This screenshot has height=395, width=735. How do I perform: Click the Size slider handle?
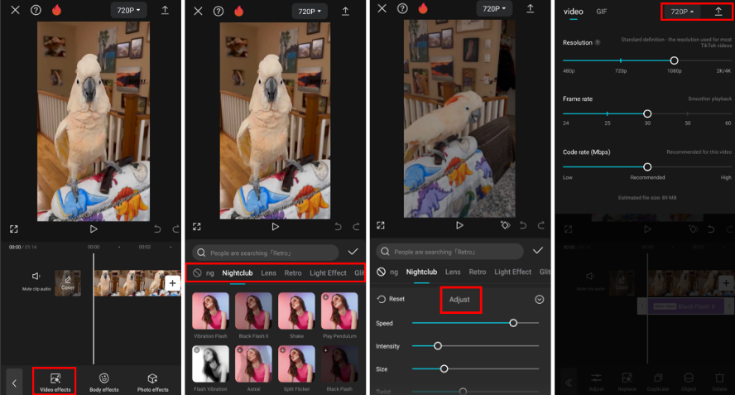pyautogui.click(x=444, y=369)
